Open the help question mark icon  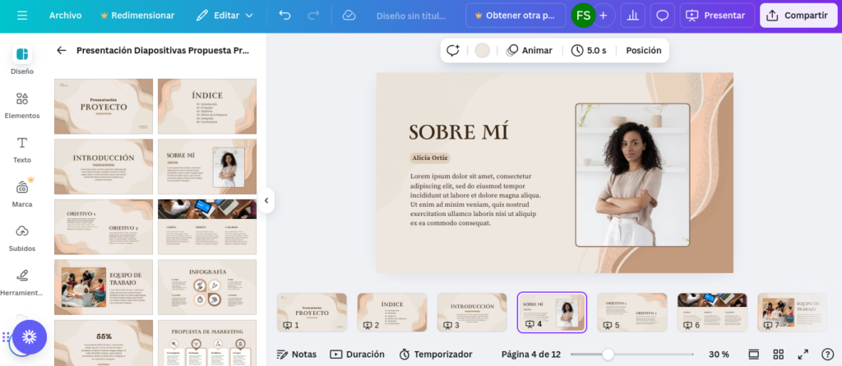pyautogui.click(x=827, y=355)
